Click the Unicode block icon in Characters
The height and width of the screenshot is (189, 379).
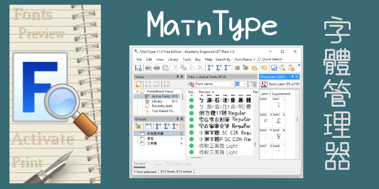264,84
